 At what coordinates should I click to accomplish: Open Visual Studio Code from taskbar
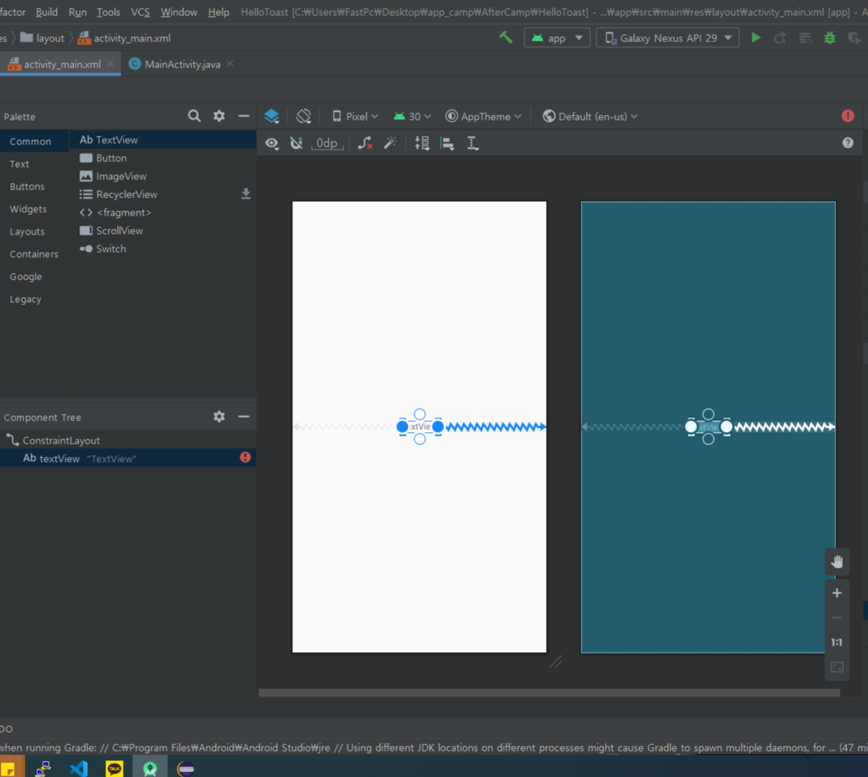pyautogui.click(x=79, y=768)
